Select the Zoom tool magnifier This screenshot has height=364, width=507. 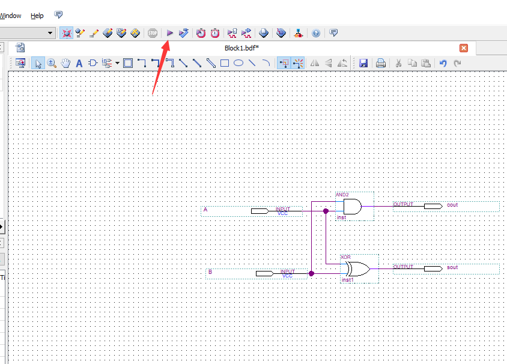[52, 63]
